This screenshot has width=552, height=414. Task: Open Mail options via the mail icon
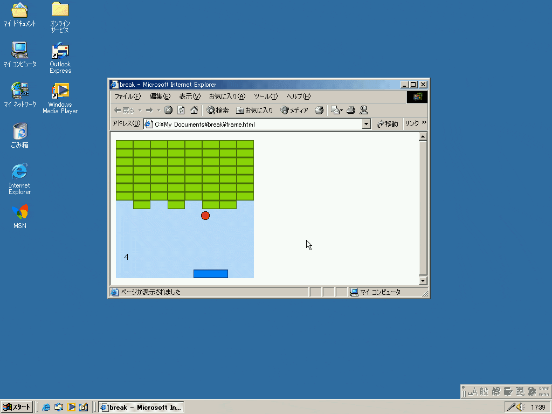coord(334,110)
